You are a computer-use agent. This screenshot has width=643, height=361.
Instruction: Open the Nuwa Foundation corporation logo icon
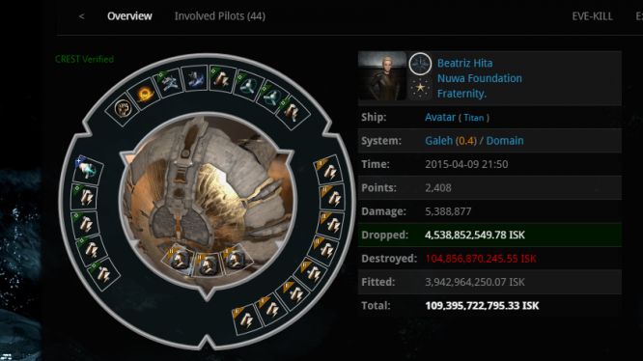420,64
